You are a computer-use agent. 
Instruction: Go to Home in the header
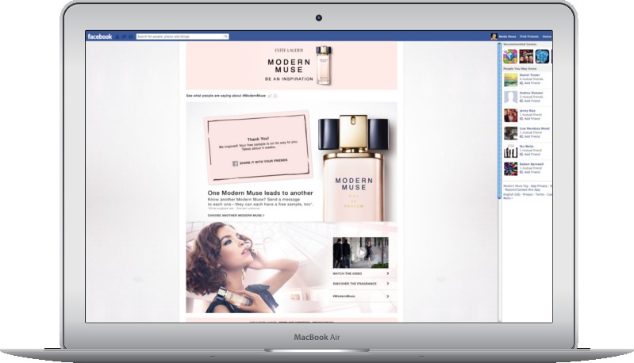(547, 36)
